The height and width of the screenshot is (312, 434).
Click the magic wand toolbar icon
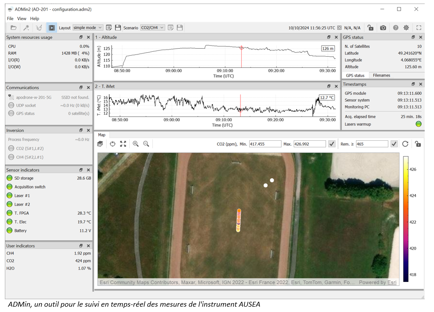[26, 27]
